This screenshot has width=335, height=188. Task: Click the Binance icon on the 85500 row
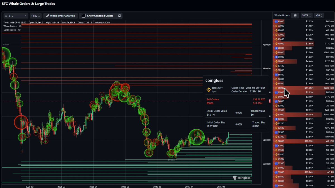pyautogui.click(x=276, y=84)
